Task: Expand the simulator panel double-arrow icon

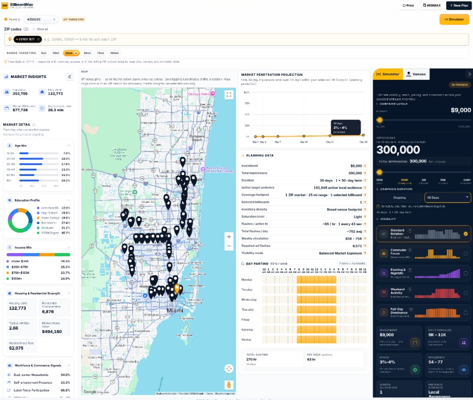Action: 469,74
